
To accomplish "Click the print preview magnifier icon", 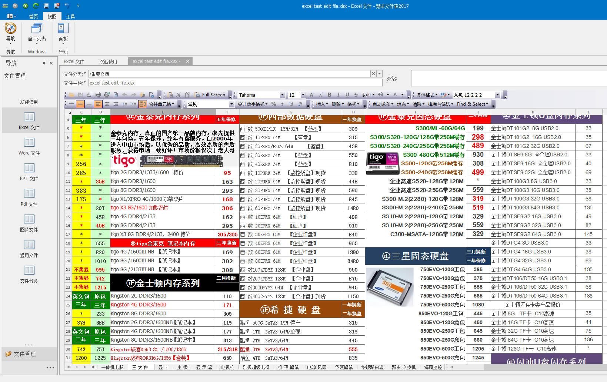I will (116, 95).
